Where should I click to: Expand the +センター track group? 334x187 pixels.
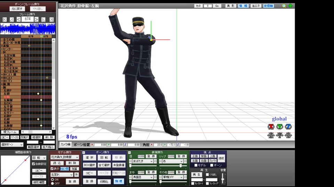[2, 49]
